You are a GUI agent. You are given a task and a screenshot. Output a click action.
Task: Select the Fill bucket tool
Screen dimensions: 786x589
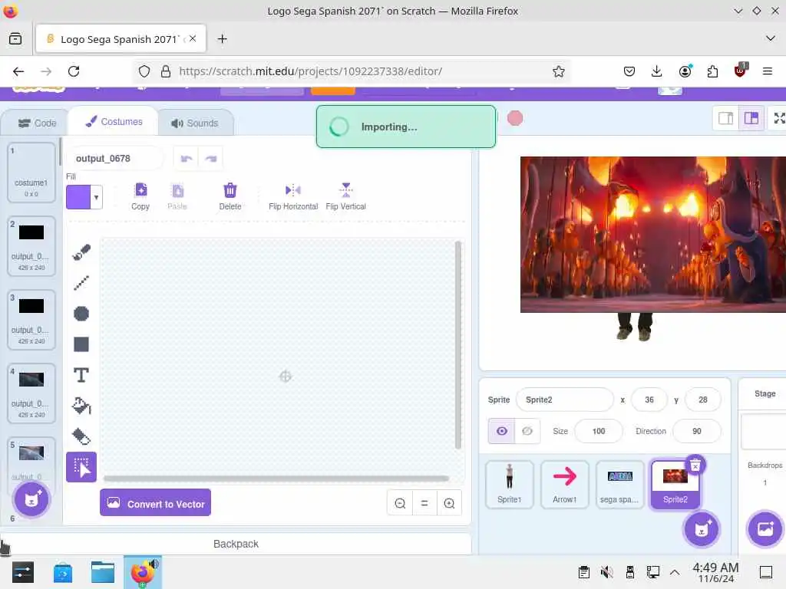81,406
